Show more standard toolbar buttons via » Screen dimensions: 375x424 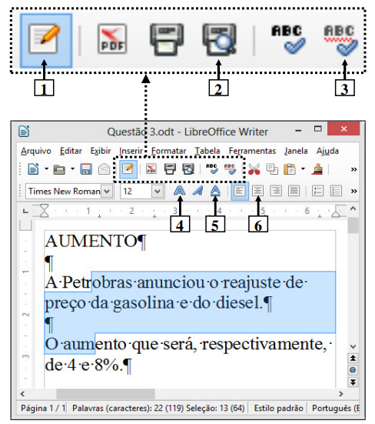point(353,169)
